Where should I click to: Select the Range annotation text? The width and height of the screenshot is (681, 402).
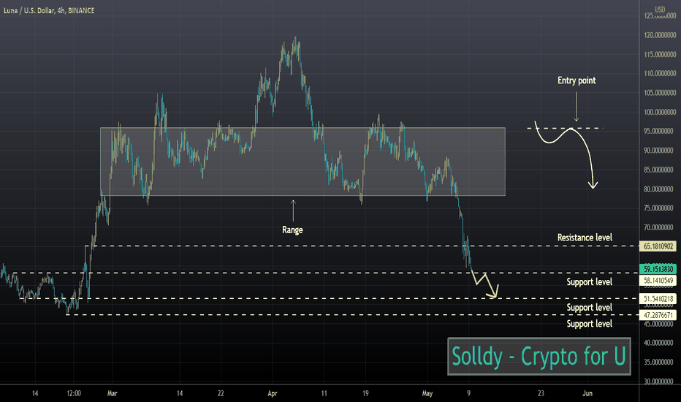(292, 230)
